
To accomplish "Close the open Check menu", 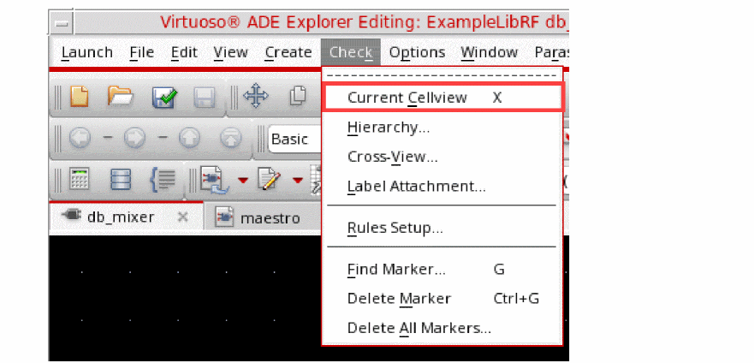I will click(x=351, y=52).
